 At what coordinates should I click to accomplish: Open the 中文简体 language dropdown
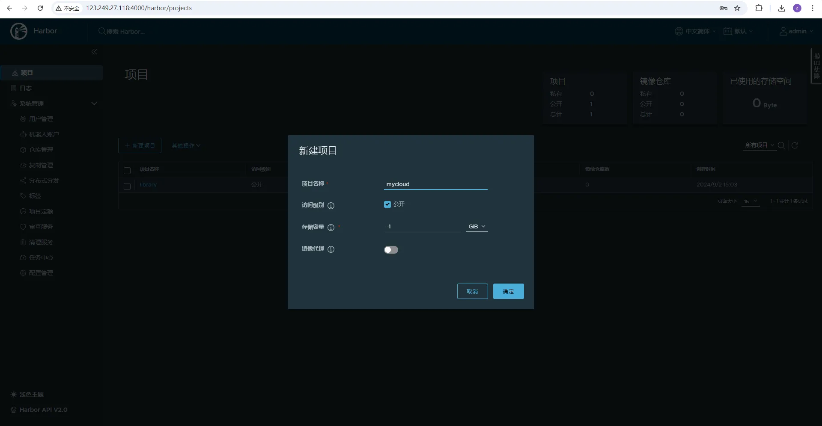pos(695,31)
